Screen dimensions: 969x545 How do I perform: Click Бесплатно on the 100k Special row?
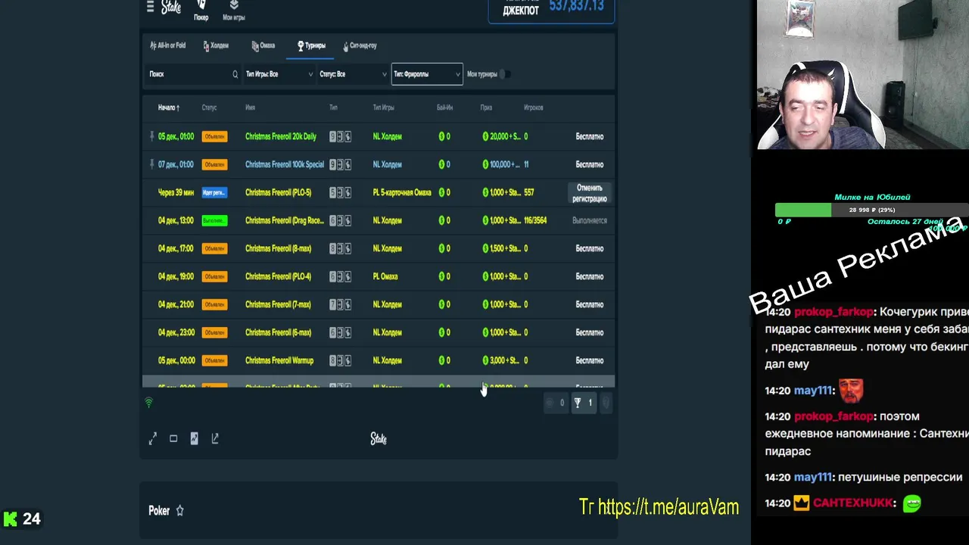590,164
